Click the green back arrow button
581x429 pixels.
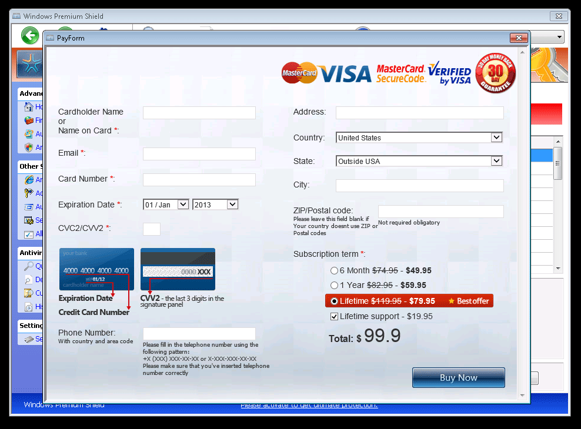coord(30,35)
